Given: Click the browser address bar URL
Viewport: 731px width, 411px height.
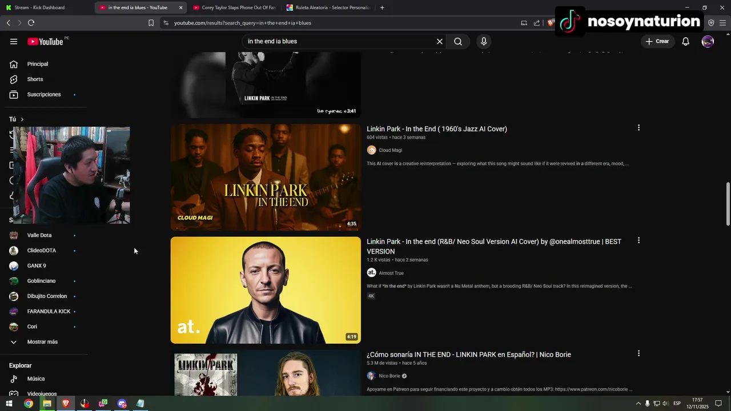Looking at the screenshot, I should (243, 23).
